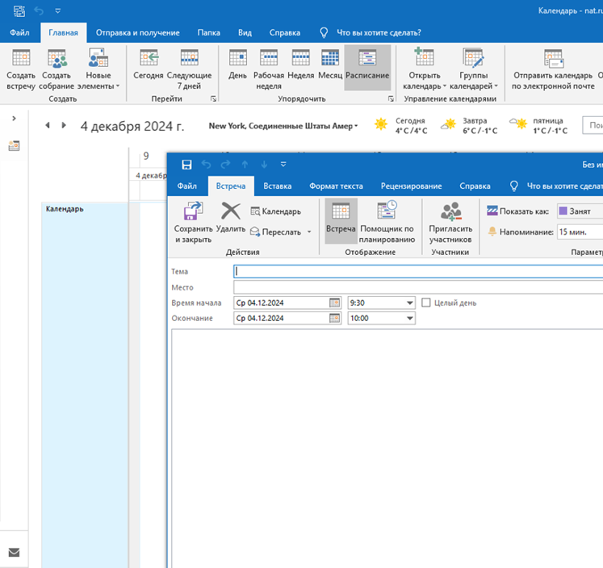Open the View (Вид) tab
The image size is (603, 568).
245,32
